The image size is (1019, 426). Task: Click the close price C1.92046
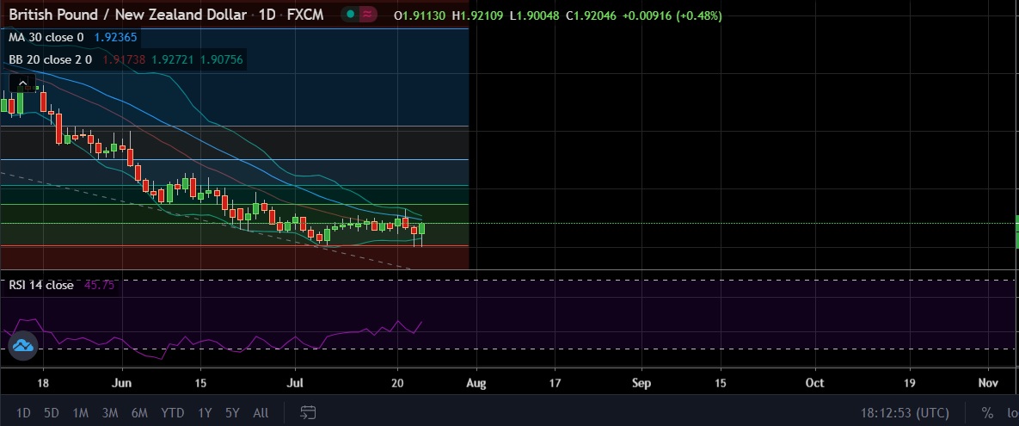point(591,15)
